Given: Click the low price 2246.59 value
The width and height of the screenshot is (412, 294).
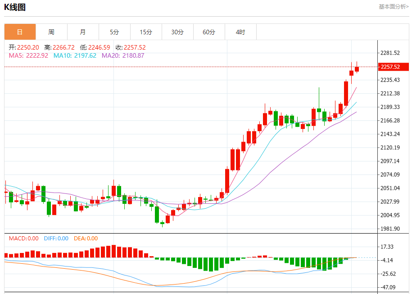Looking at the screenshot, I should tap(99, 47).
